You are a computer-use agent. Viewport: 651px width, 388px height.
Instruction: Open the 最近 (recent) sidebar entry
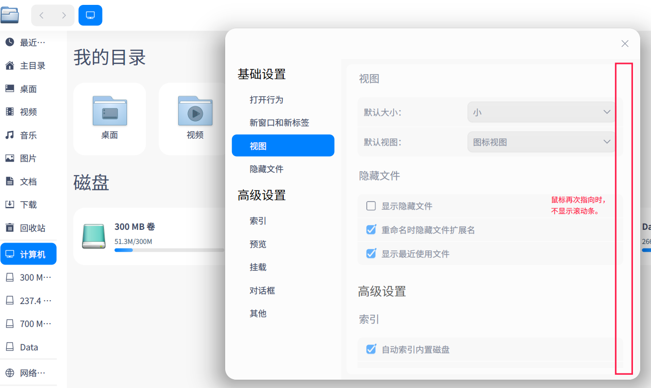[x=28, y=42]
